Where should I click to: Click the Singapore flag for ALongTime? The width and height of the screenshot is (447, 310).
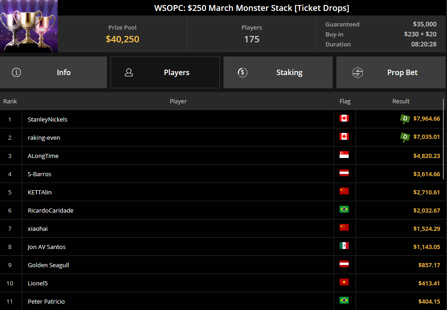coord(344,155)
